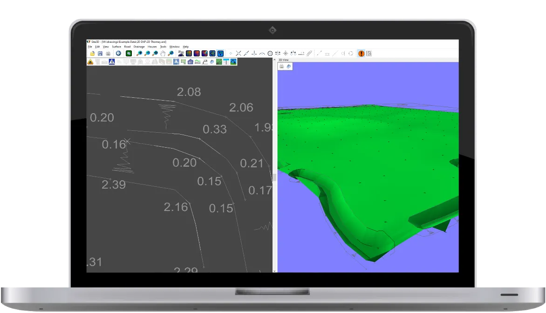Click the list properties icon
Viewport: 546px width, 313px height.
369,54
